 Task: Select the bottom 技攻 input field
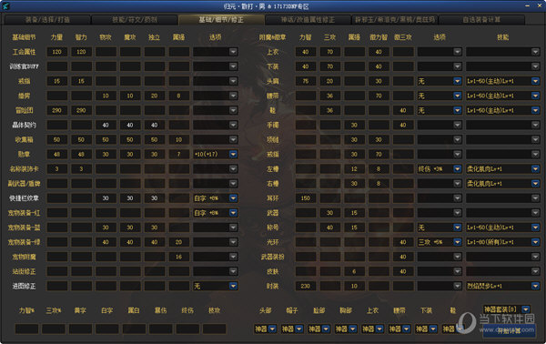tap(215, 329)
